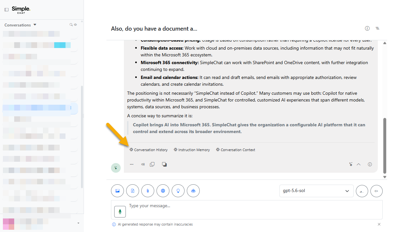
Task: Click the stacked squares icon under the message
Action: click(164, 164)
